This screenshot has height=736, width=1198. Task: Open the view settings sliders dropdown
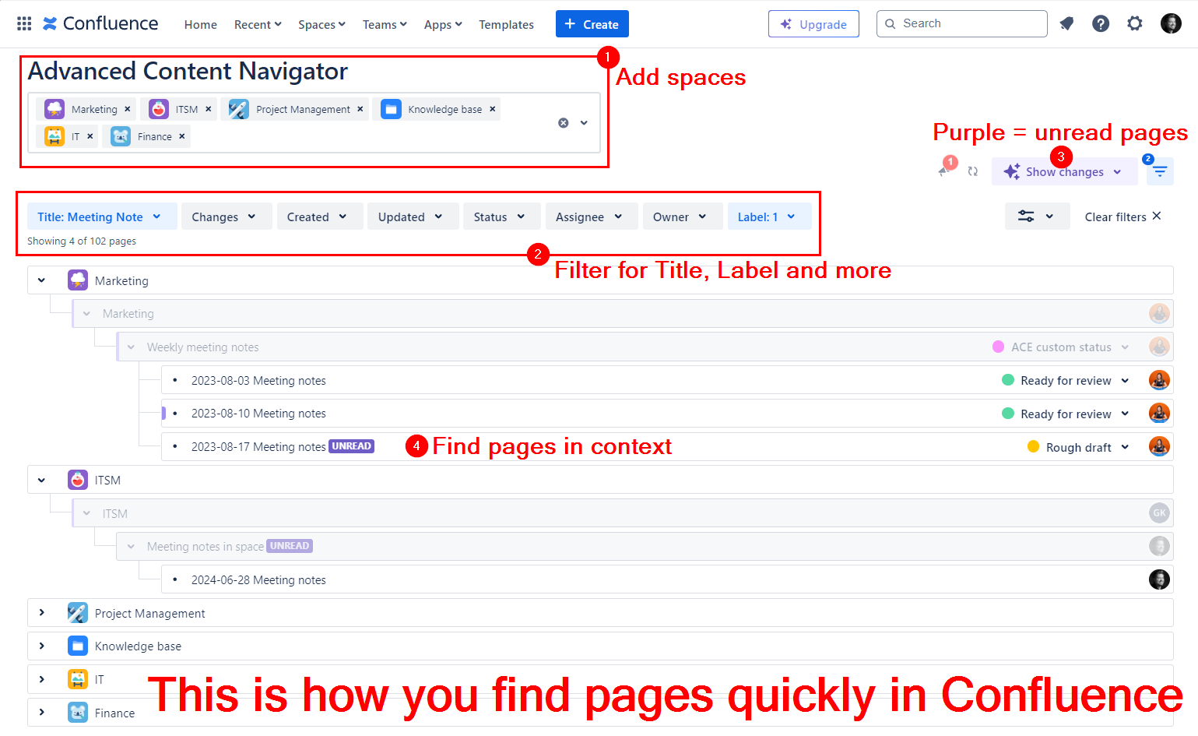pyautogui.click(x=1037, y=217)
